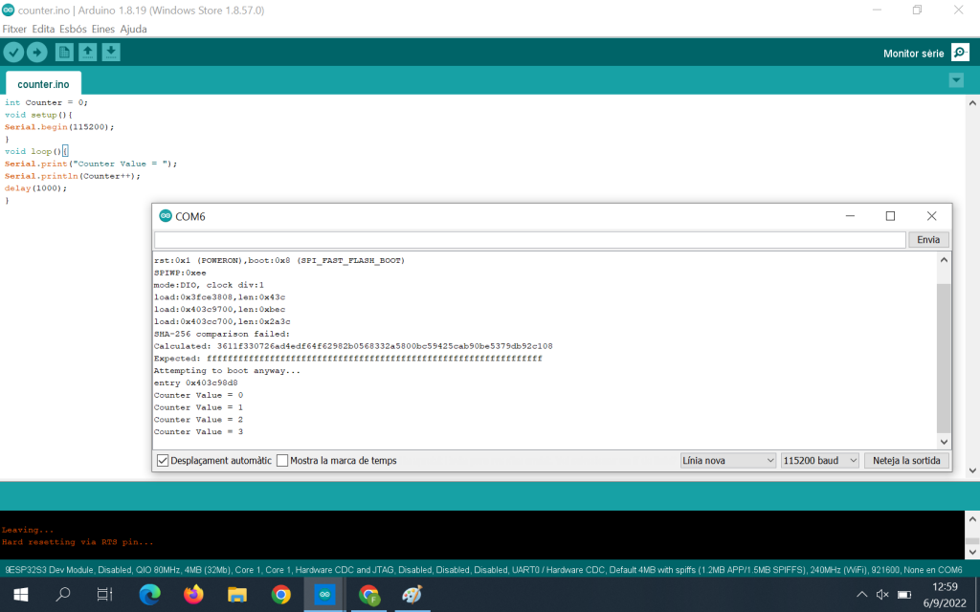Select the counter.ino tab
980x612 pixels.
(43, 84)
